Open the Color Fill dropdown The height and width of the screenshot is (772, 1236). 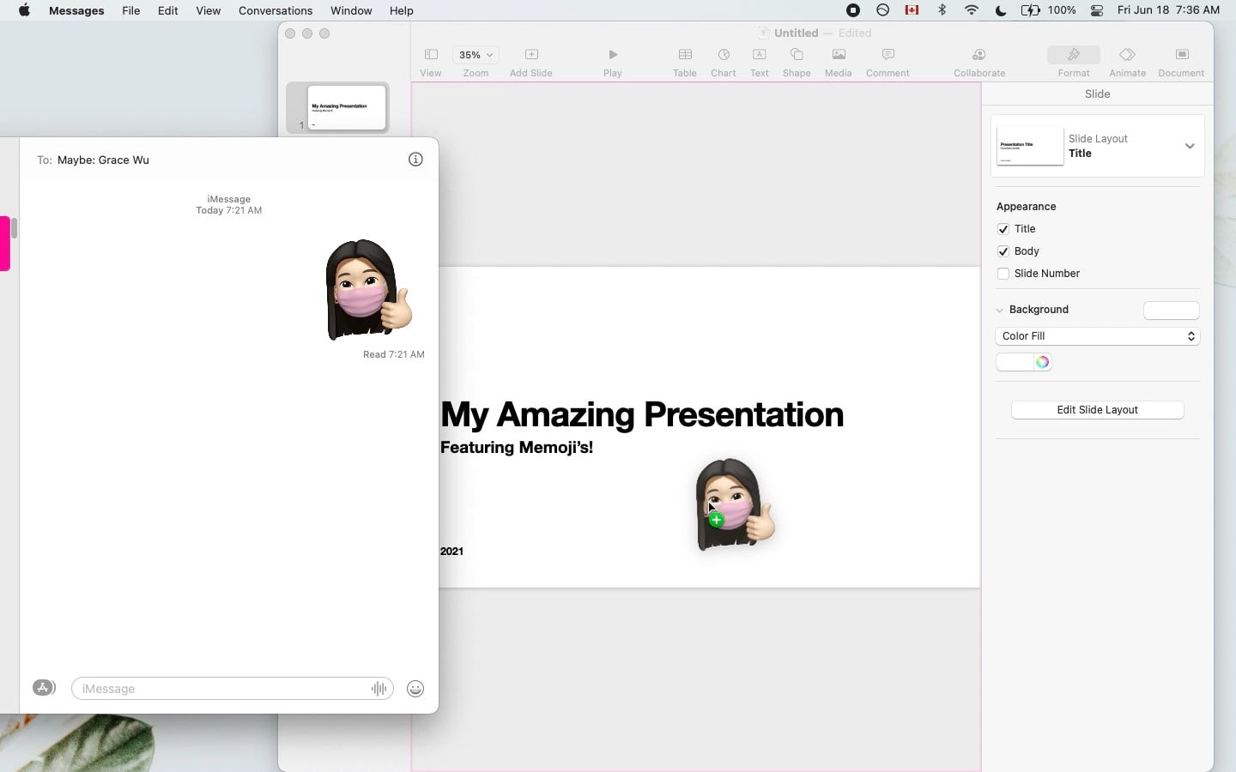point(1098,336)
